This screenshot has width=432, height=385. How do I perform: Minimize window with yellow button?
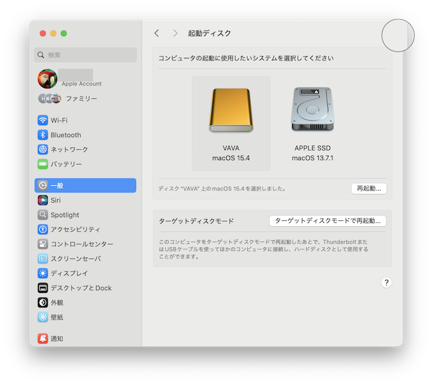click(53, 33)
